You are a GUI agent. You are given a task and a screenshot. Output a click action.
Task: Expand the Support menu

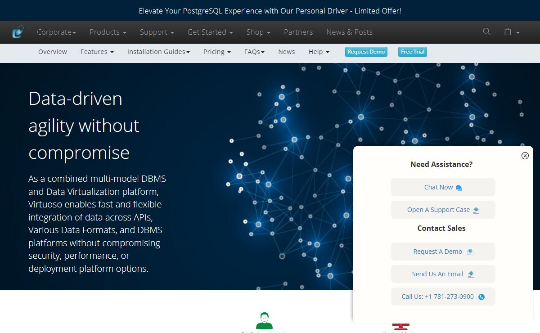click(x=157, y=32)
